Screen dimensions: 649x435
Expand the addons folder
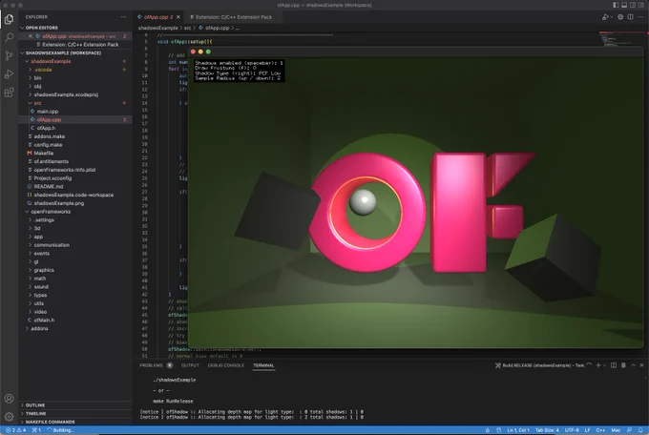tap(39, 328)
